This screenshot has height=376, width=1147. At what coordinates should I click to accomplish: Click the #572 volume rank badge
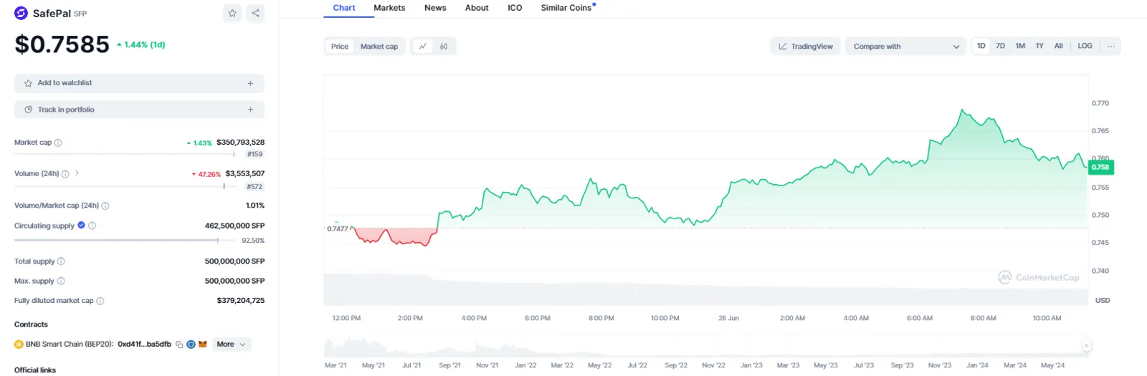(x=254, y=187)
